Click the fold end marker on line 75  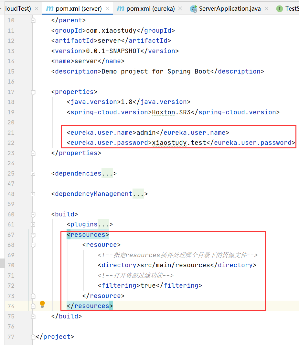point(33,316)
